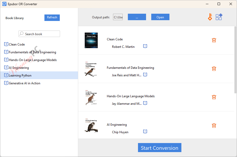Click author name Robert C. Martin
Viewport: 237px width, 157px height.
point(123,47)
